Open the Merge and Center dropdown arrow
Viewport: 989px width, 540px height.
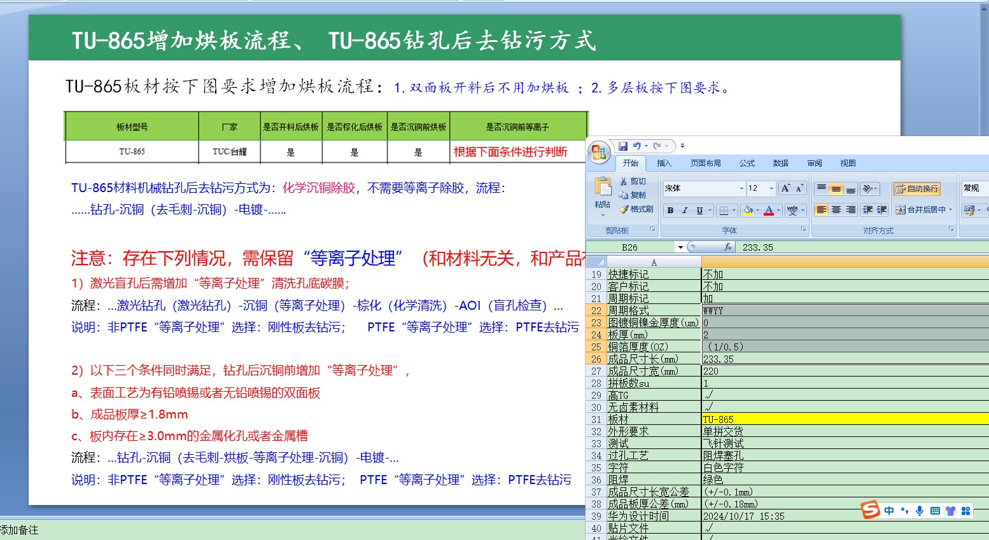click(x=951, y=210)
